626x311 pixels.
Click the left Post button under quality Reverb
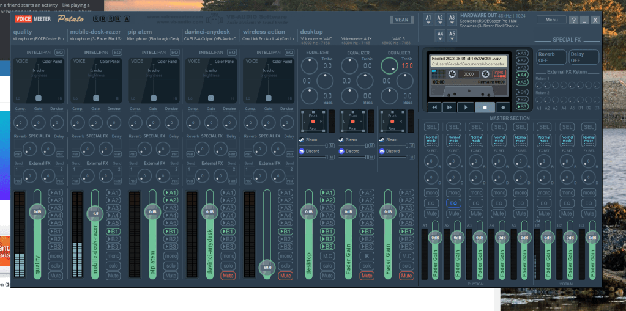point(18,154)
